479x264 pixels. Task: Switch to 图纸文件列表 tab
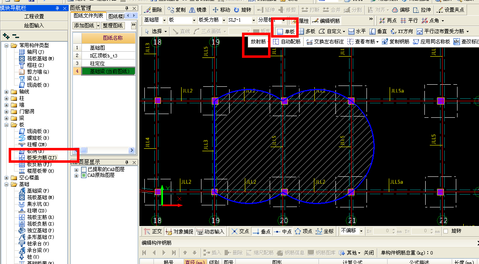pos(88,16)
